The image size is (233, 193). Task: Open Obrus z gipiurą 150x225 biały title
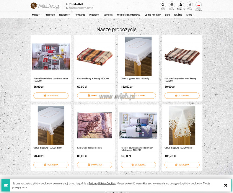[48, 148]
